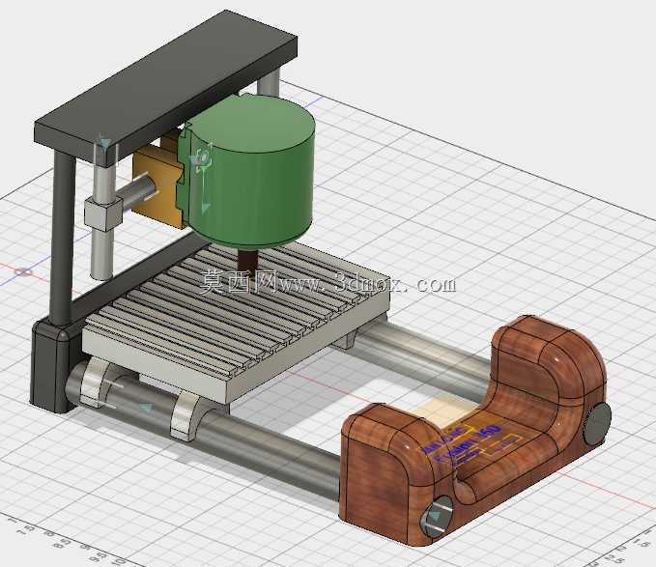Image resolution: width=656 pixels, height=567 pixels.
Task: Pick the slotted T-slot work table
Action: click(x=237, y=320)
